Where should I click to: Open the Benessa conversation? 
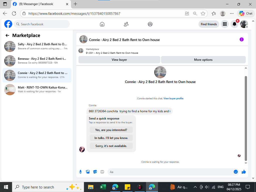pyautogui.click(x=37, y=61)
